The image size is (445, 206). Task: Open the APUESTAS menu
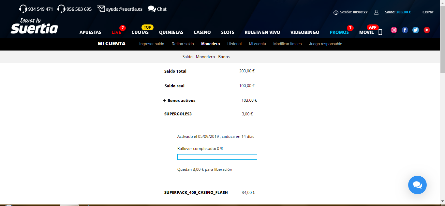pos(90,32)
